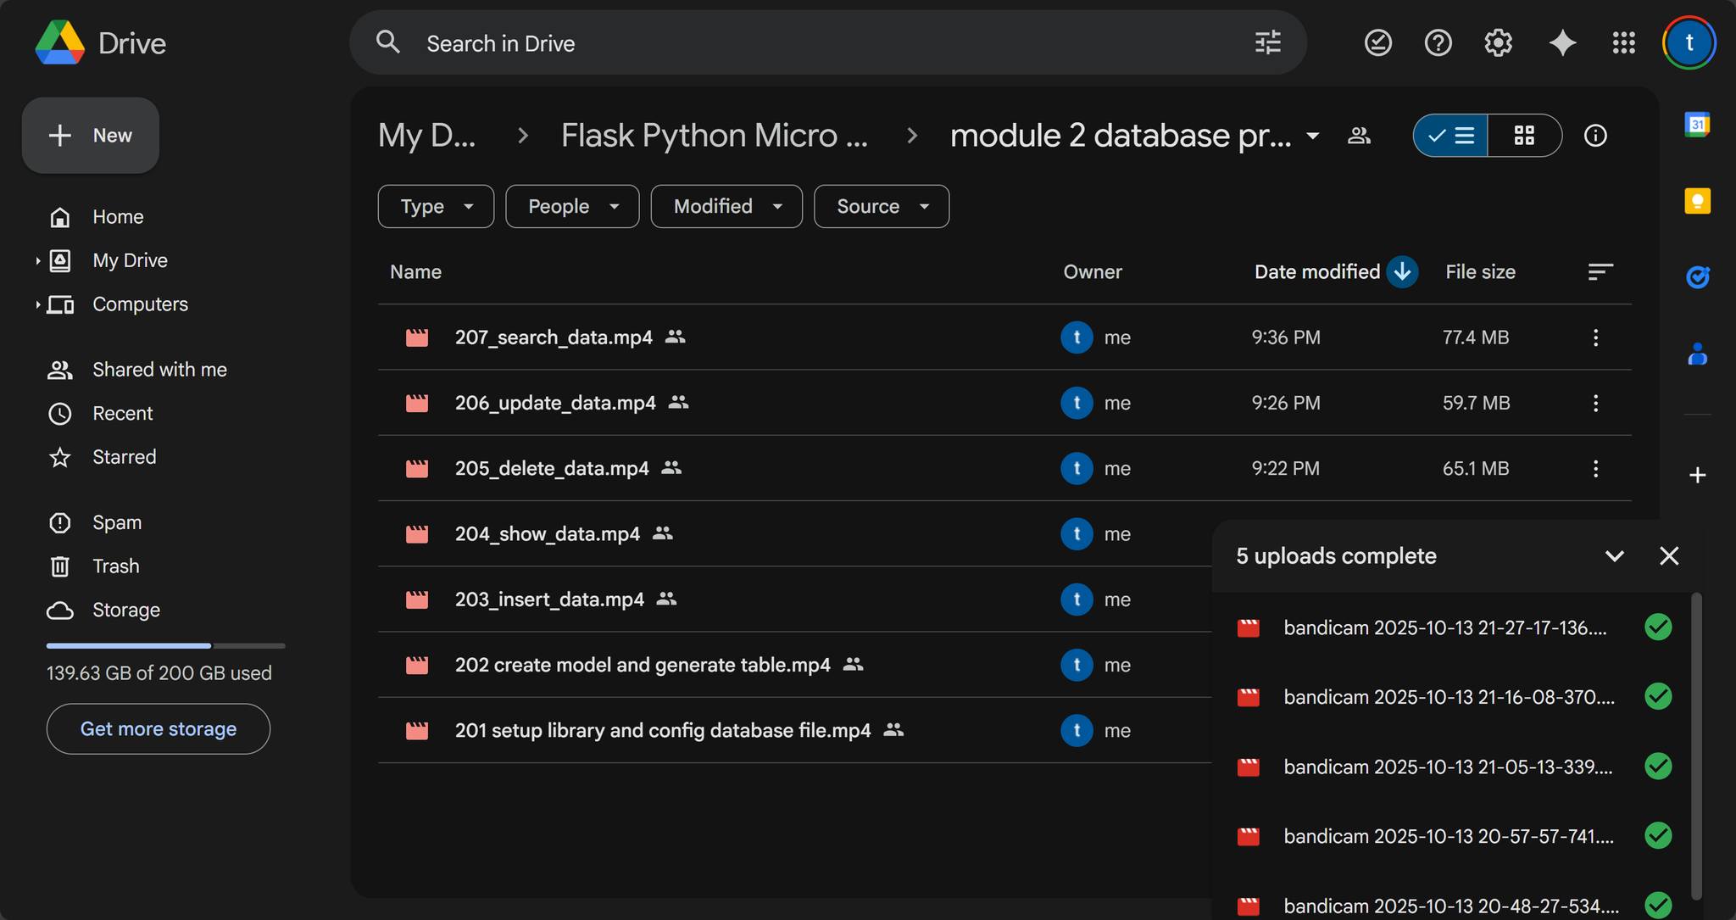This screenshot has width=1736, height=920.
Task: Open Google Keep side panel
Action: coord(1697,201)
